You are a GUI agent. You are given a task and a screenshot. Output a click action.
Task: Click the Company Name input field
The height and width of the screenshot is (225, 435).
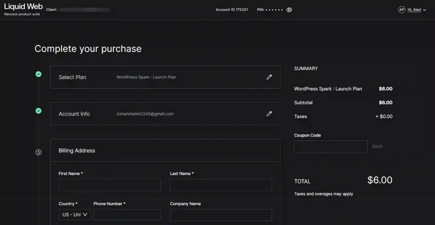tap(221, 215)
